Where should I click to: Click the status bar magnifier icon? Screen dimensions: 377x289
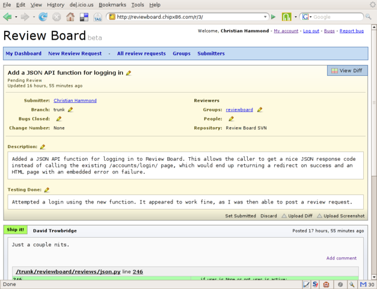tap(352, 284)
